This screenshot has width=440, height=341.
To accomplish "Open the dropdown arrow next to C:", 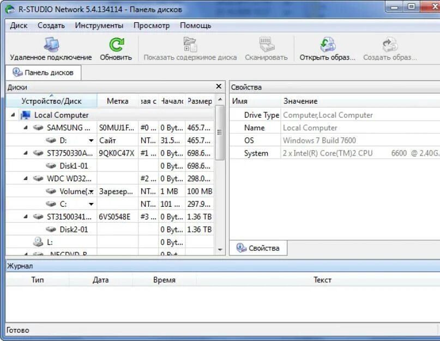I will 91,204.
